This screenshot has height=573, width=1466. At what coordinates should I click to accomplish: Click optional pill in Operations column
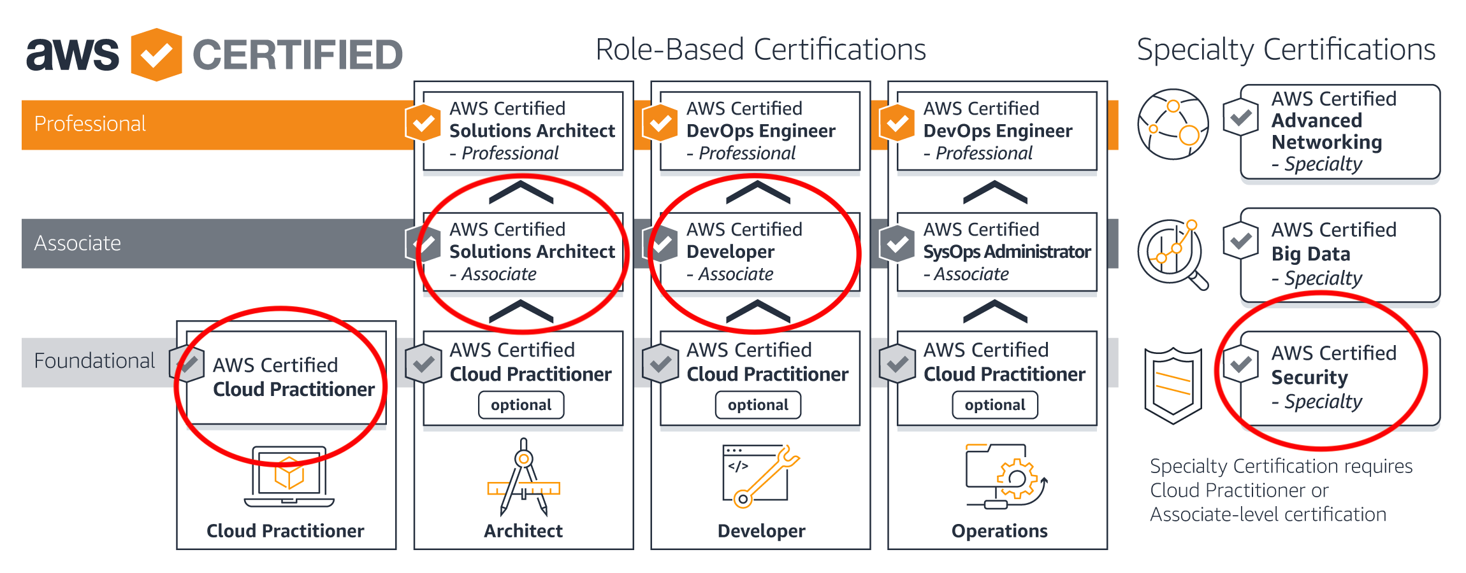996,405
